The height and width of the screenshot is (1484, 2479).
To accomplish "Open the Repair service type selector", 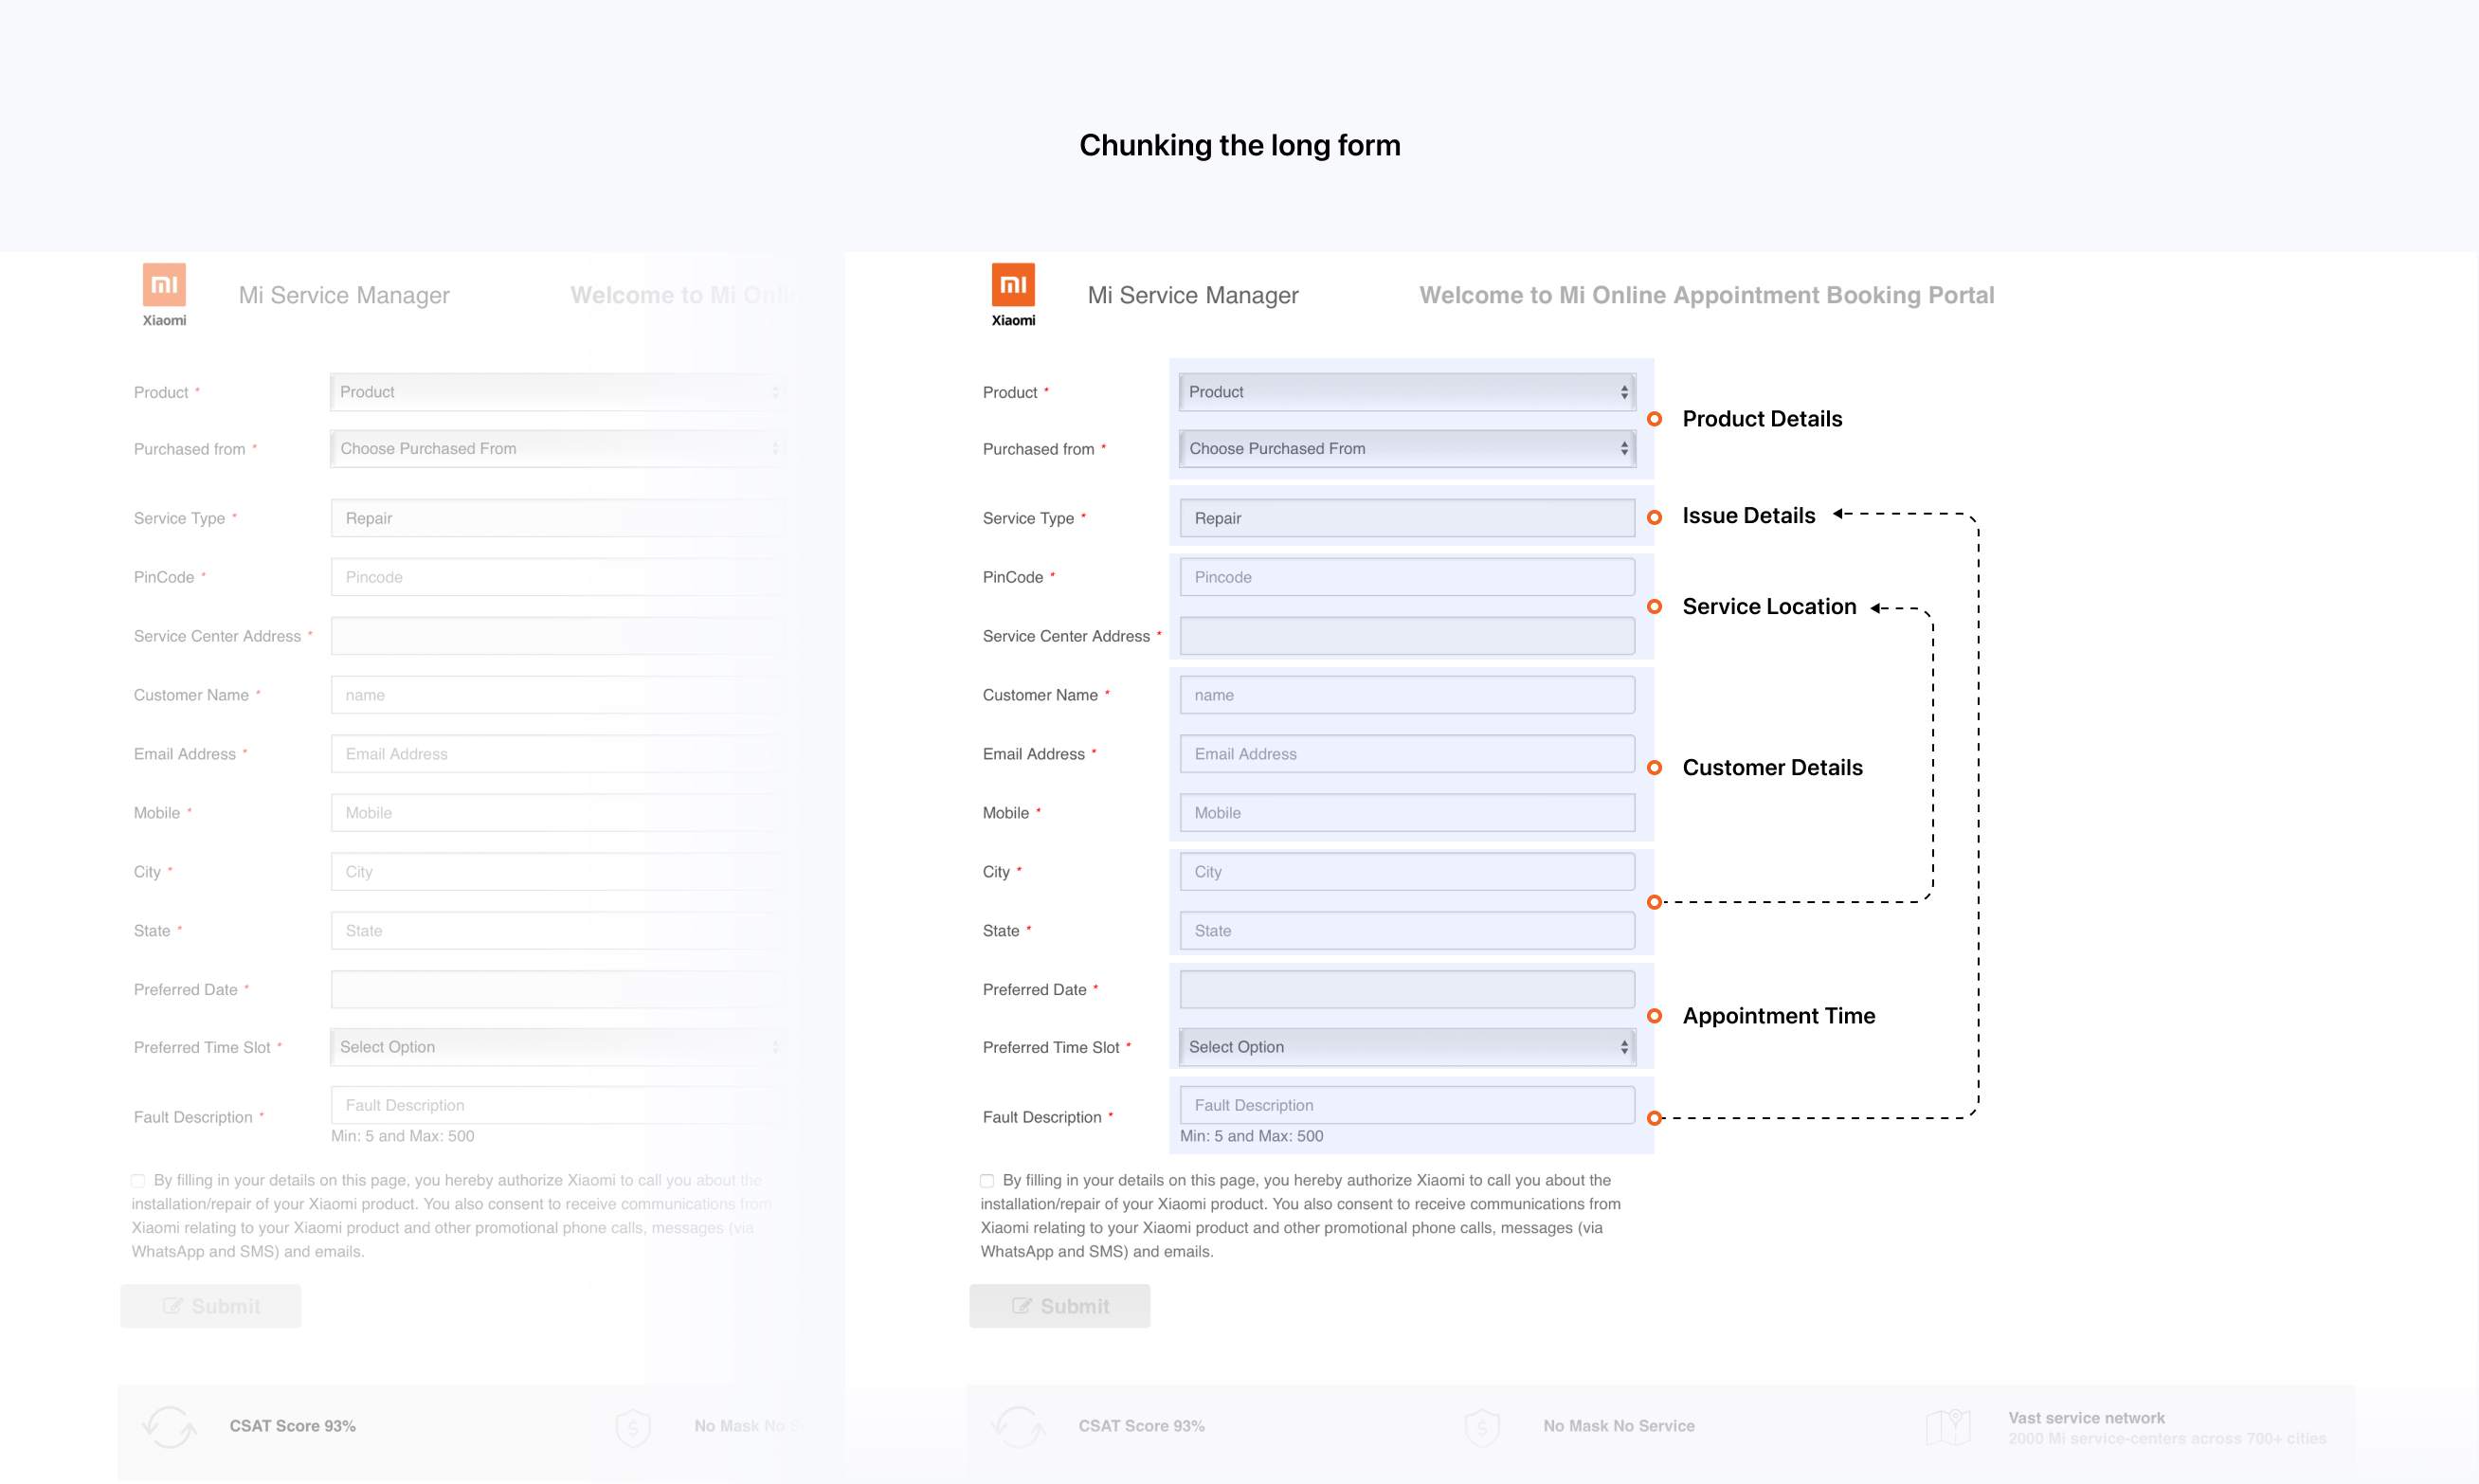I will point(1406,517).
